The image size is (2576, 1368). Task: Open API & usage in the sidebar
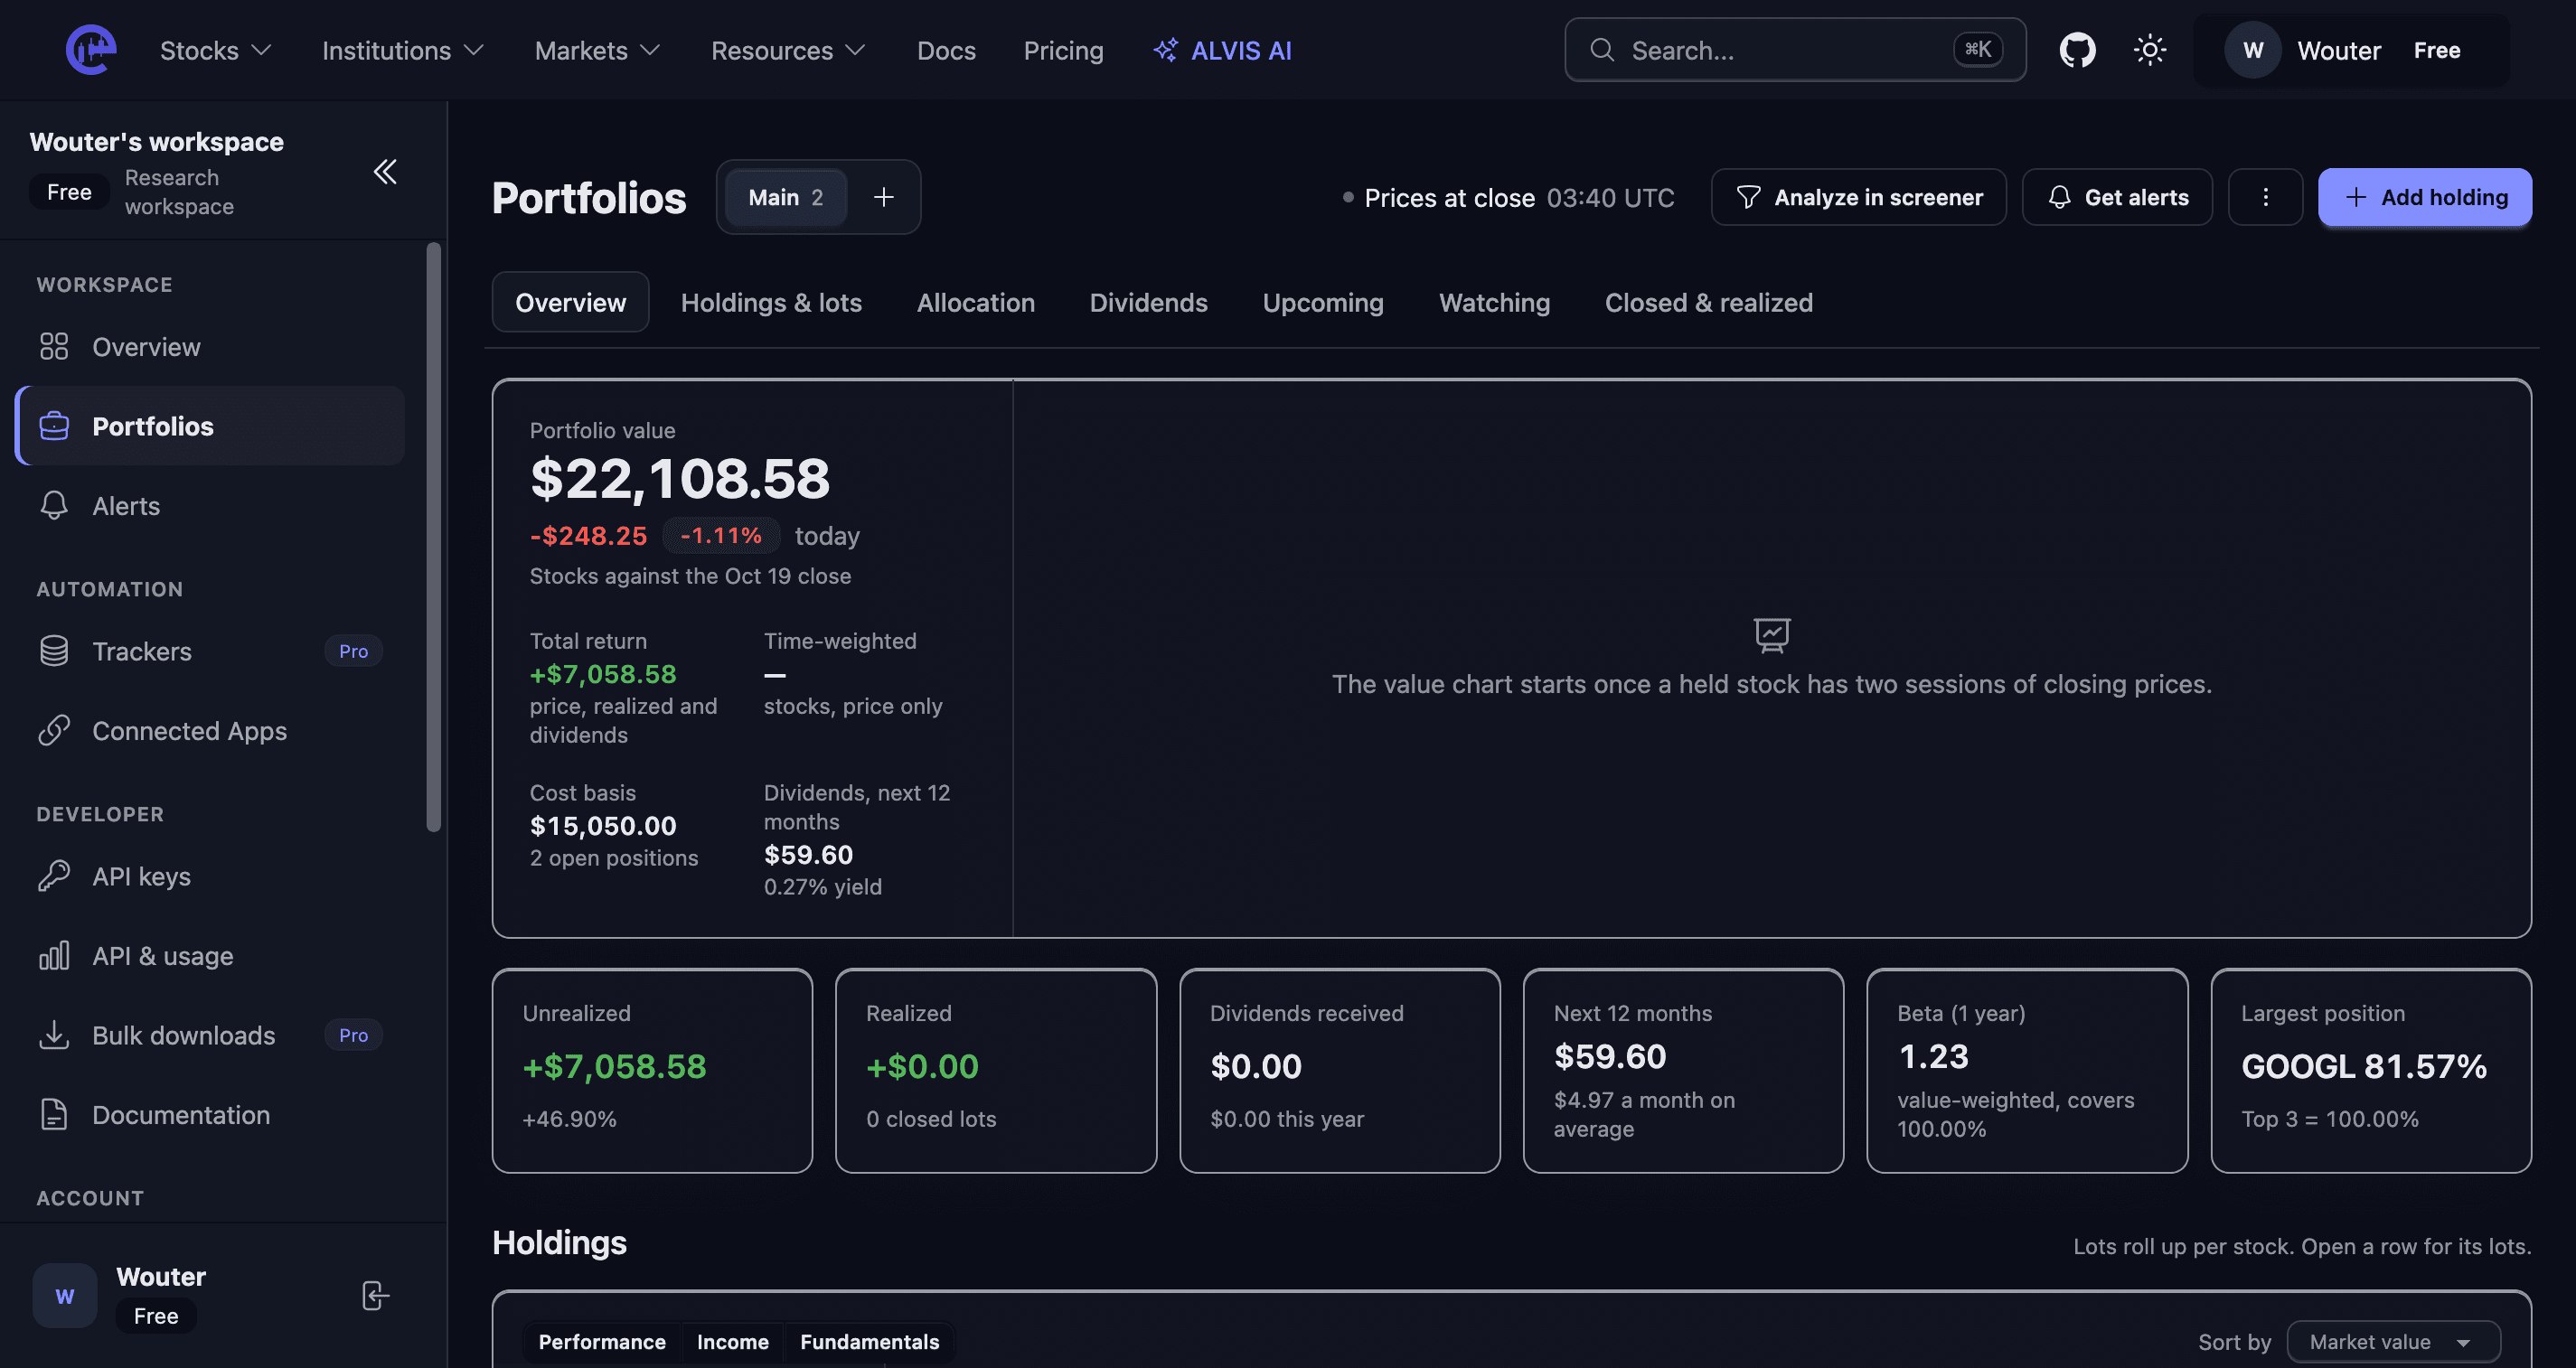point(210,956)
